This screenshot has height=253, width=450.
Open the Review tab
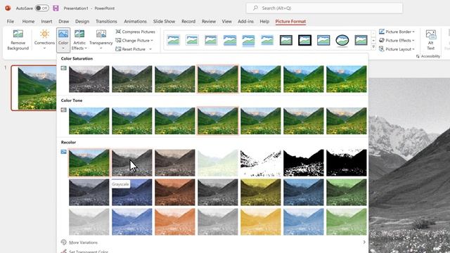click(209, 21)
